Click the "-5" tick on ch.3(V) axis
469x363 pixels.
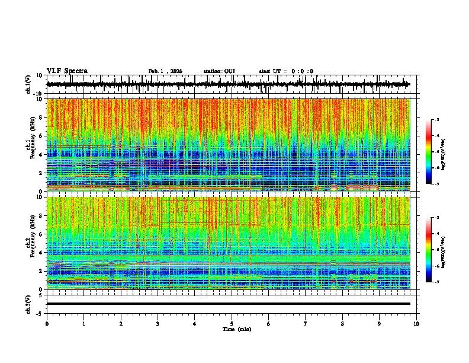pos(40,314)
